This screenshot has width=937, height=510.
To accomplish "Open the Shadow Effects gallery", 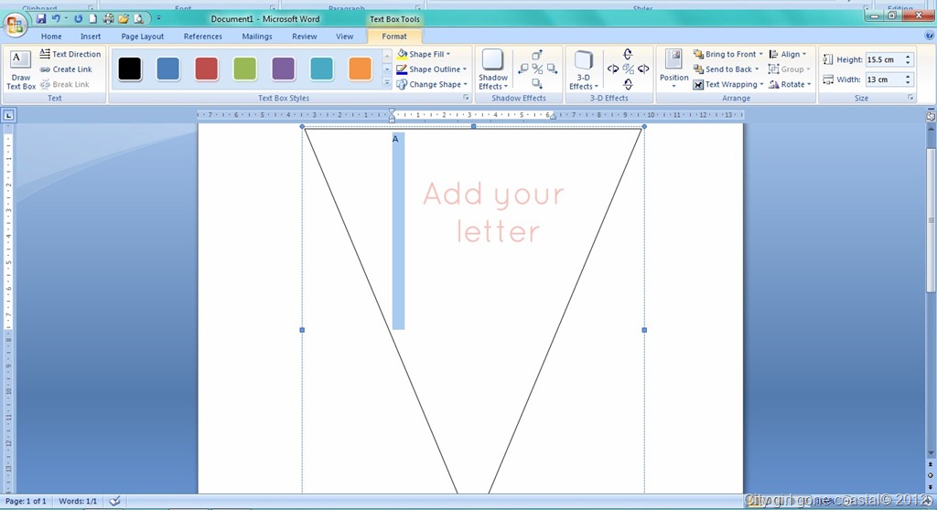I will (493, 69).
